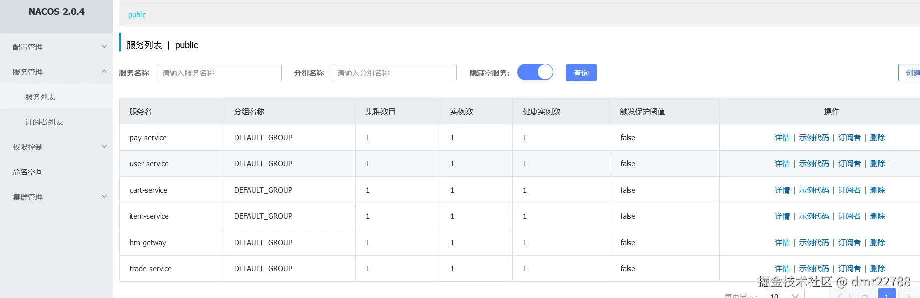Open 详情 for hm-getway

[x=782, y=243]
